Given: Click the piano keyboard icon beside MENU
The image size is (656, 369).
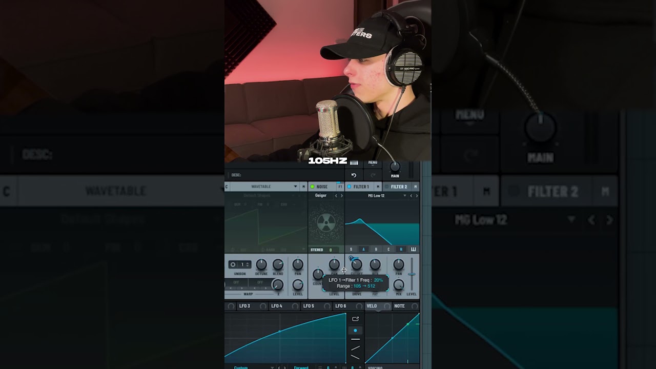Looking at the screenshot, I should tap(354, 162).
